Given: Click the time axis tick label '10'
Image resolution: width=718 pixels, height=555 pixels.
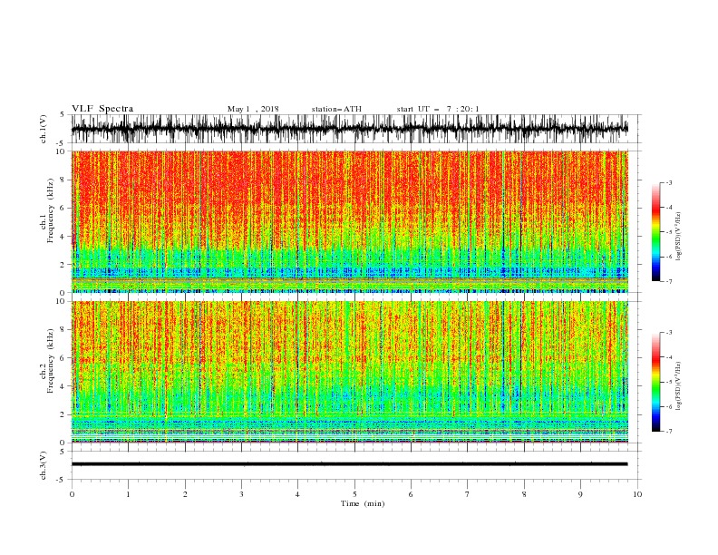Looking at the screenshot, I should [637, 494].
